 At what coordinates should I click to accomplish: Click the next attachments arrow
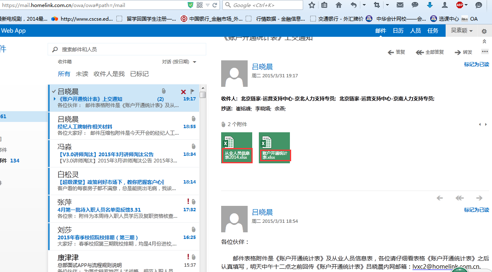486,124
